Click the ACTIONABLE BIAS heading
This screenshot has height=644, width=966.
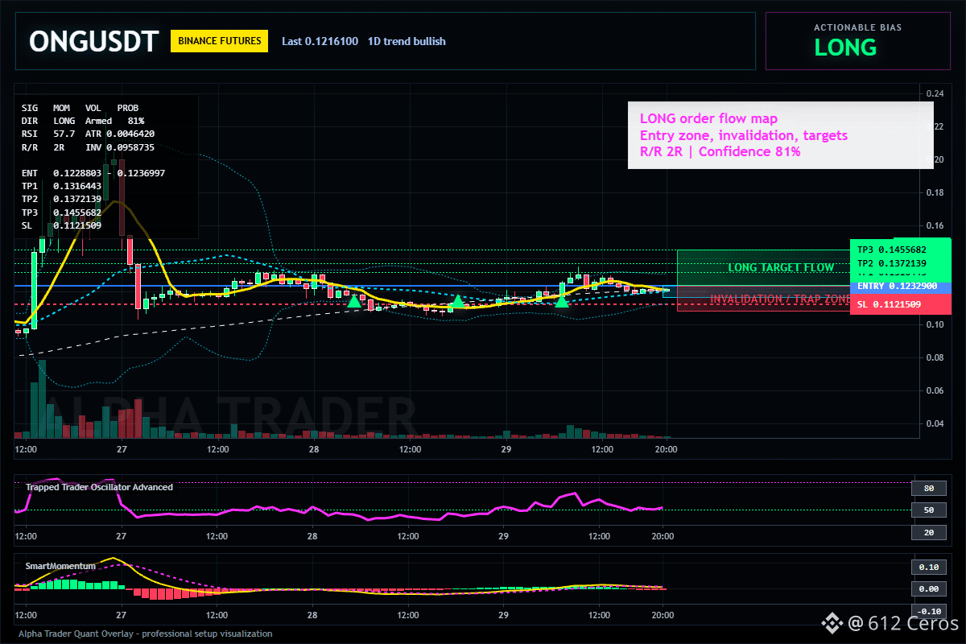coord(857,27)
